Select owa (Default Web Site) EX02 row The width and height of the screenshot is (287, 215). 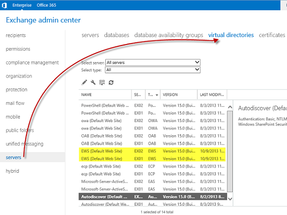(153, 120)
